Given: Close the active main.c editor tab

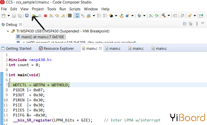Looking at the screenshot, I should (100, 48).
